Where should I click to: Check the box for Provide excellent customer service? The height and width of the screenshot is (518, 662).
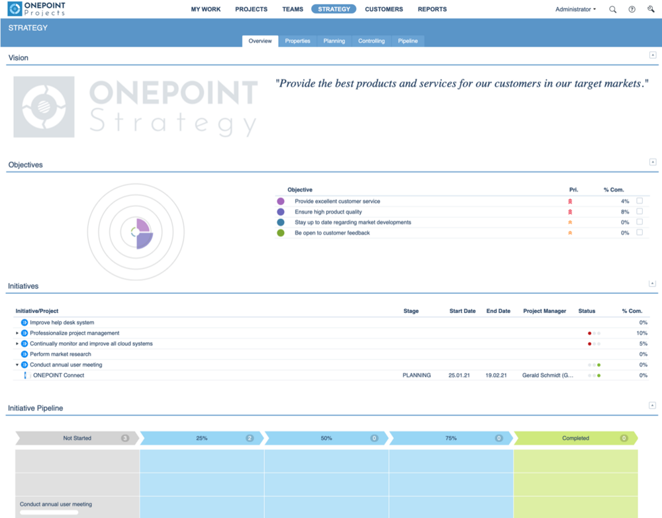638,201
